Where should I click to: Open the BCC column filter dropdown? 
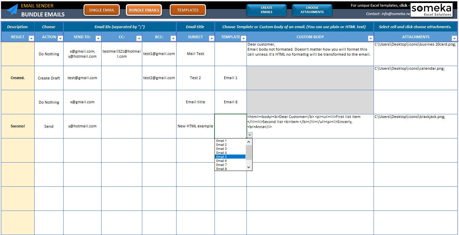tap(174, 38)
